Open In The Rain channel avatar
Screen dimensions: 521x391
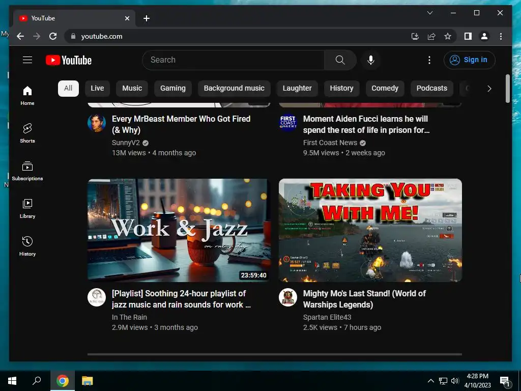pyautogui.click(x=97, y=297)
